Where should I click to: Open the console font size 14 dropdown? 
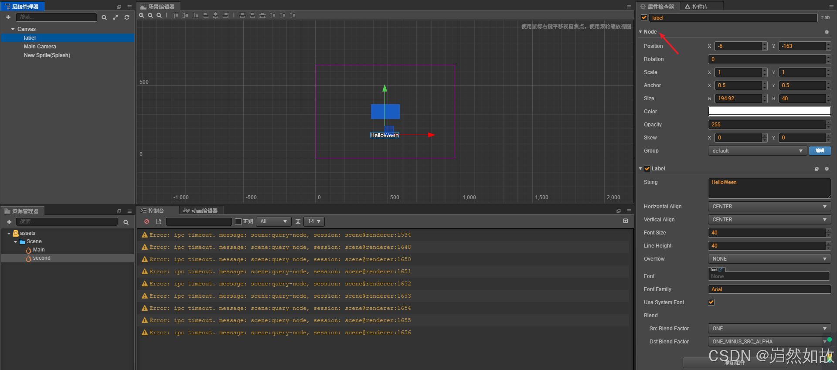pyautogui.click(x=314, y=221)
